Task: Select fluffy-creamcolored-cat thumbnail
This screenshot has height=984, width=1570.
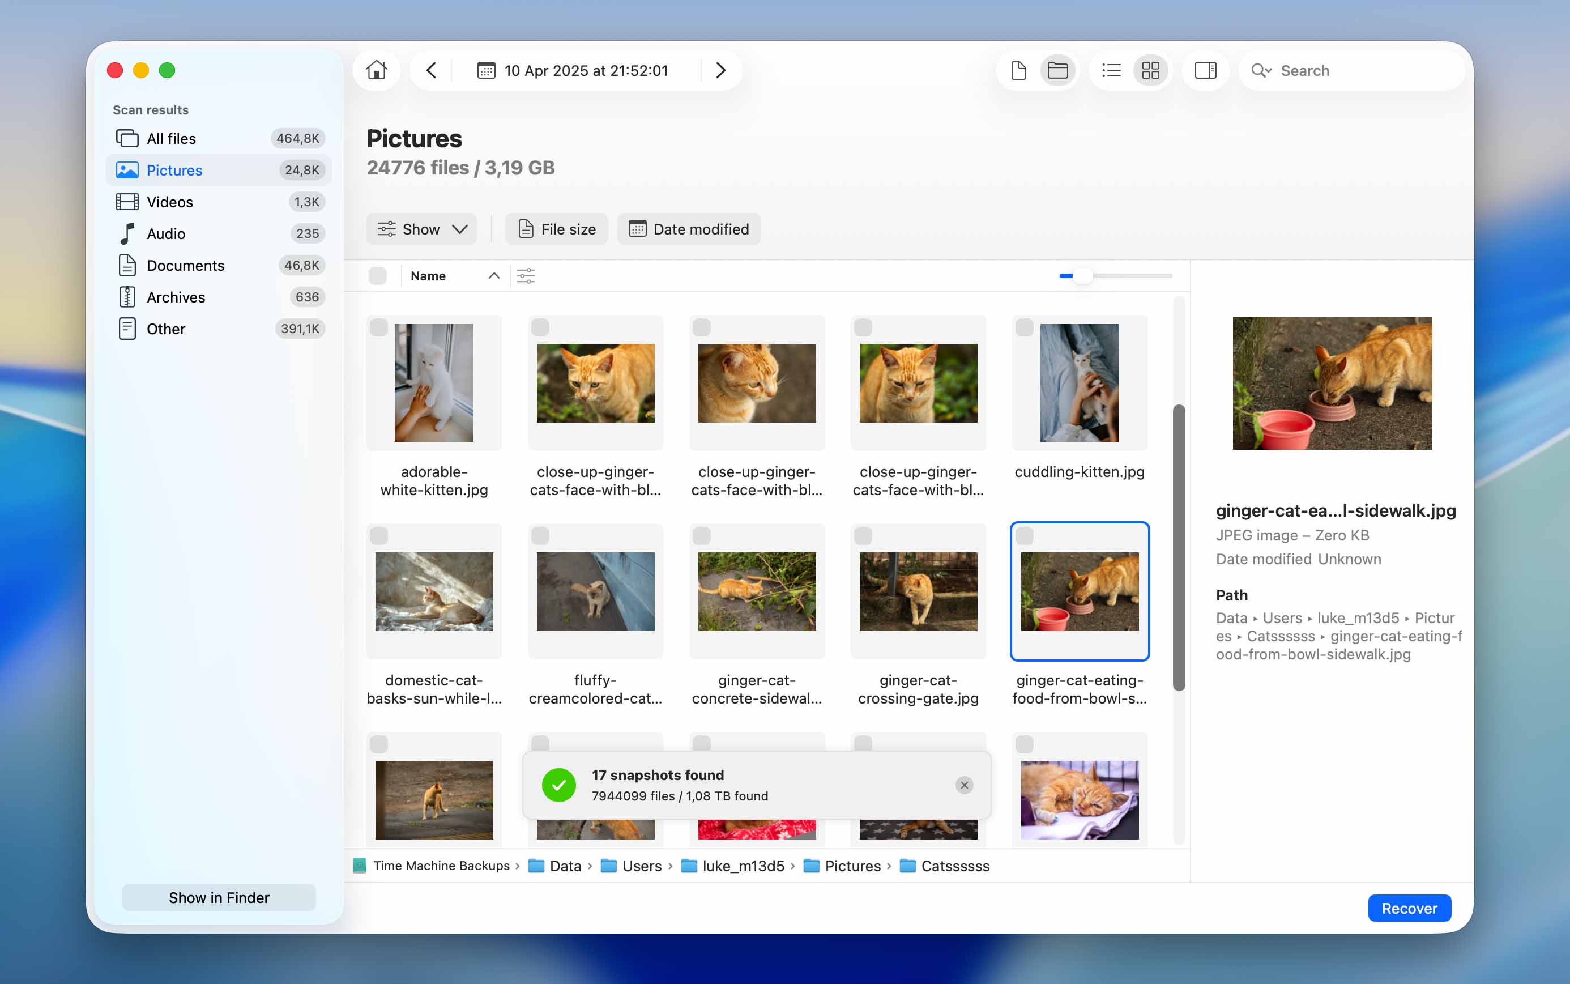Action: (x=595, y=591)
